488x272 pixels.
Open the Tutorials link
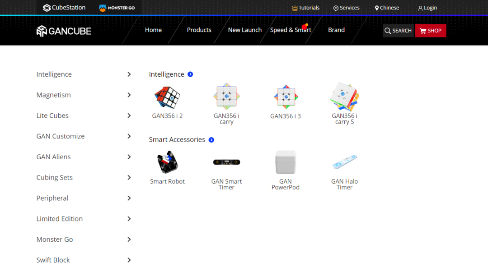[x=306, y=8]
